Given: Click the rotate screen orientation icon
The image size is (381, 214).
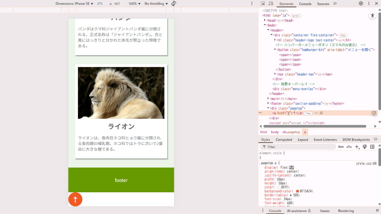Looking at the screenshot, I should point(174,4).
